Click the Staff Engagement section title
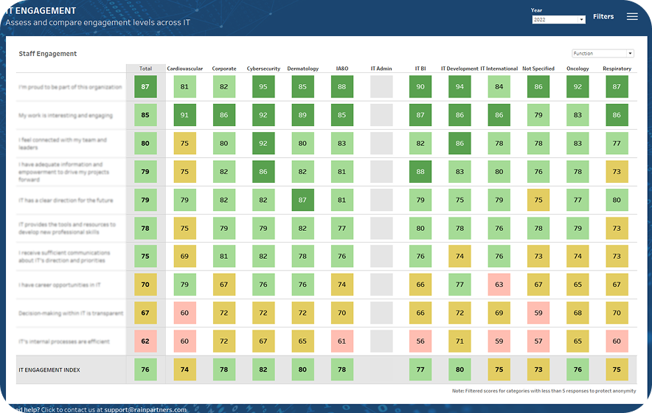 pos(47,54)
